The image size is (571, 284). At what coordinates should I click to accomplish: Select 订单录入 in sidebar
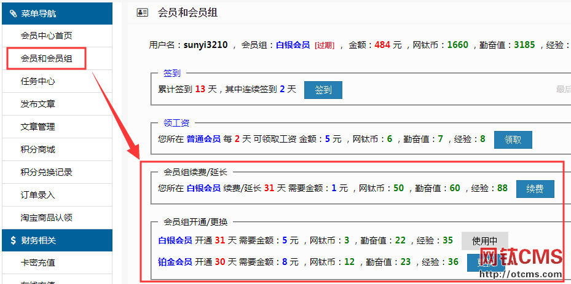[38, 195]
